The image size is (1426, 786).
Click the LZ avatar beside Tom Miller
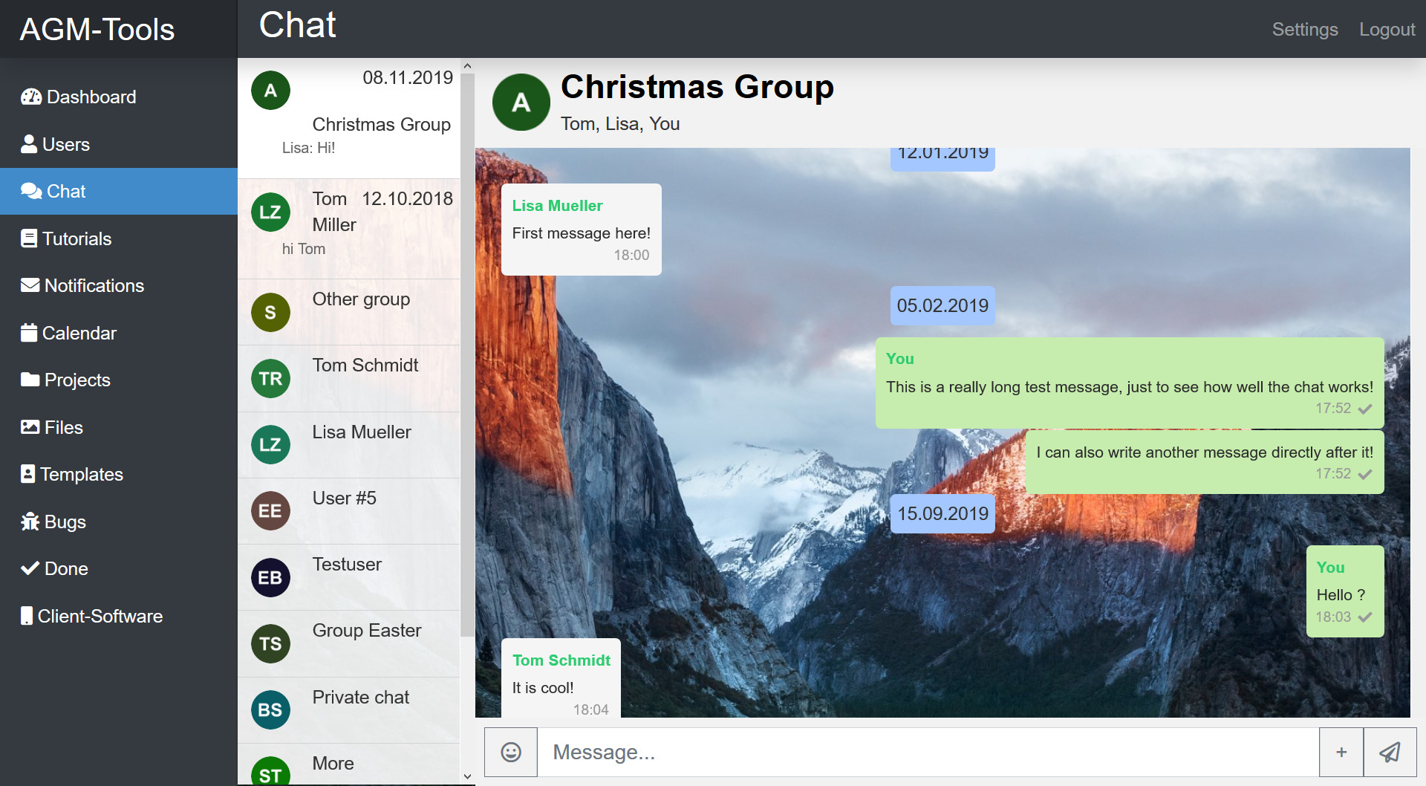pyautogui.click(x=270, y=212)
